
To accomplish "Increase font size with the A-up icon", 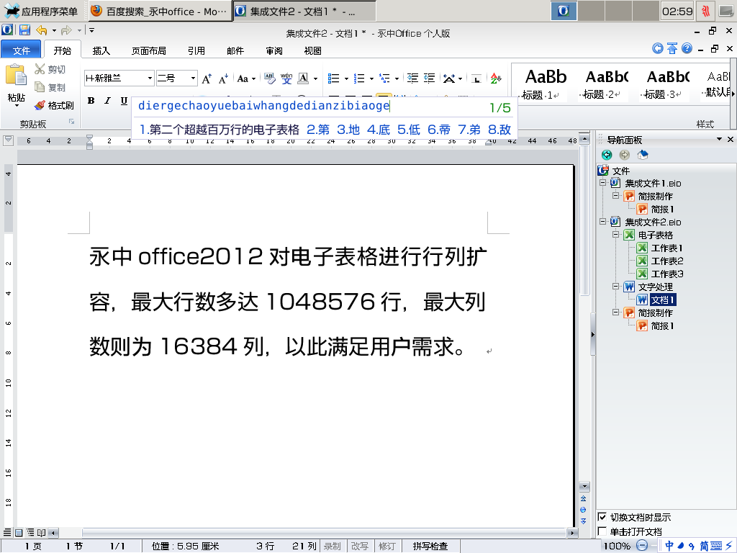I will (x=207, y=78).
